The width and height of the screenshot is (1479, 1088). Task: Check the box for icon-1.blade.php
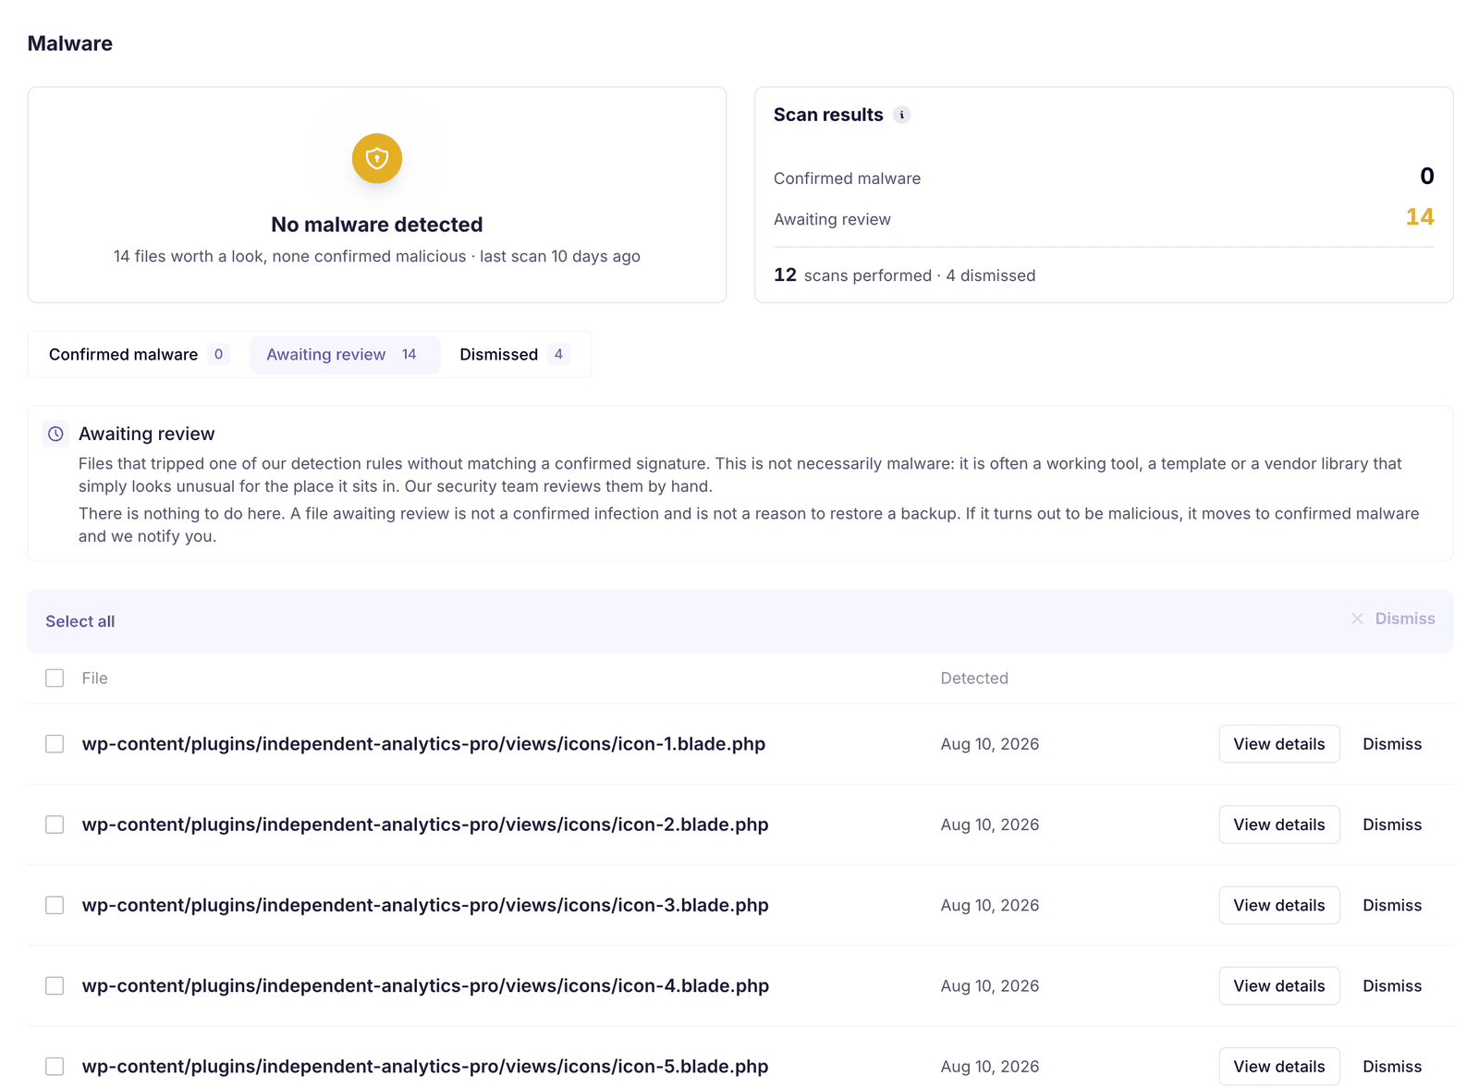coord(55,744)
